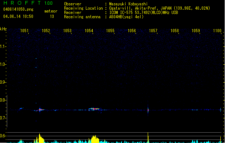This screenshot has width=225, height=143.
Task: Click the sharp vertical echo before 1057
Action: click(x=148, y=110)
